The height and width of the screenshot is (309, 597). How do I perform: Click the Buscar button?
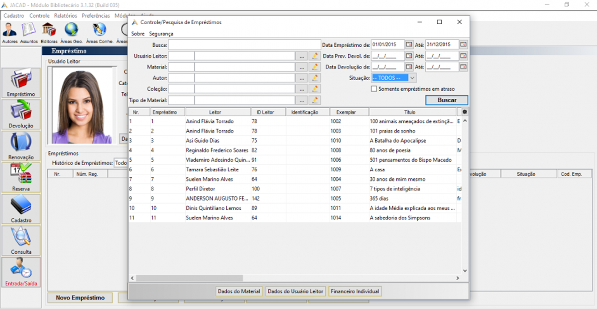coord(447,100)
